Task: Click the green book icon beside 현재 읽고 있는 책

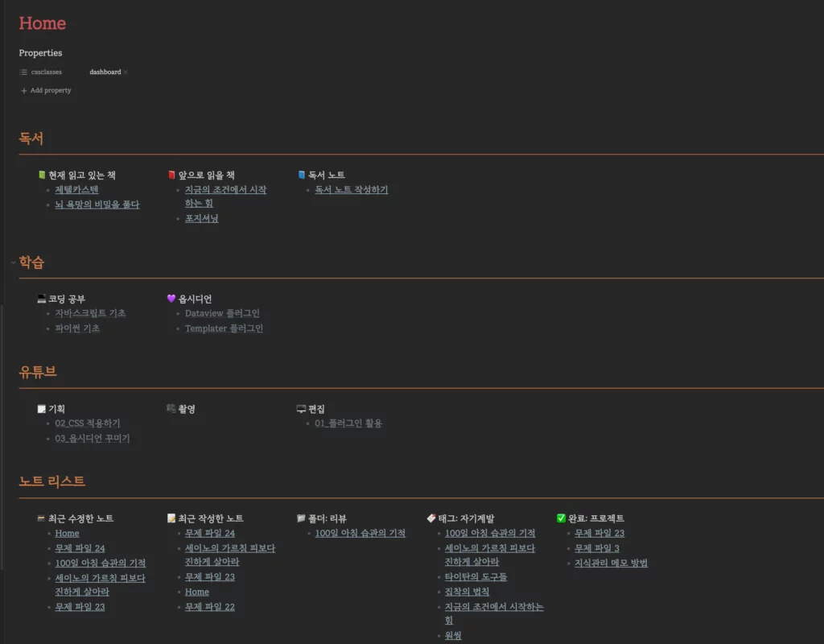Action: pyautogui.click(x=42, y=175)
